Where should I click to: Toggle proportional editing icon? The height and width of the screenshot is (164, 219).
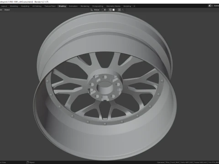point(120,10)
